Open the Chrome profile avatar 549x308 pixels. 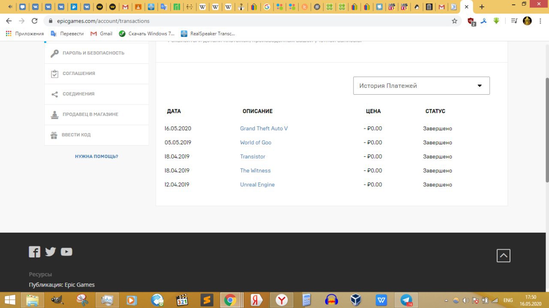pos(527,21)
